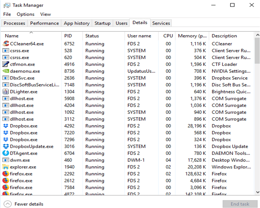Screen dimensions: 260x208
Task: Select the Details tab
Action: [140, 23]
